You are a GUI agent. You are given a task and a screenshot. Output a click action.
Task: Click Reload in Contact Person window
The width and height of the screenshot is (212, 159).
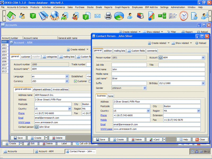[201, 43]
